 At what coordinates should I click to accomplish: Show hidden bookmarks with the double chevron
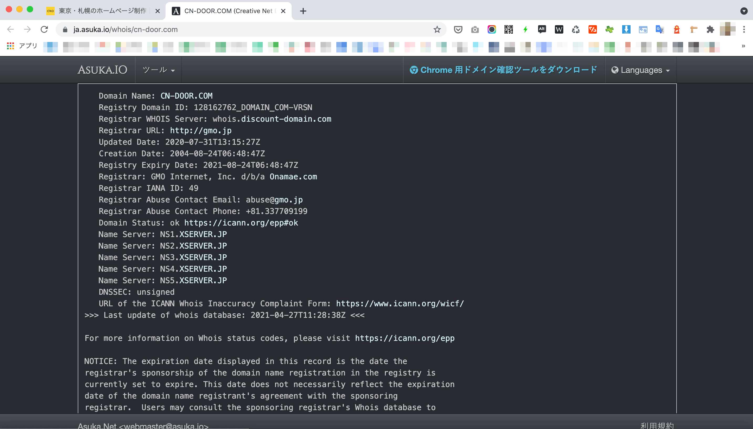pyautogui.click(x=743, y=46)
